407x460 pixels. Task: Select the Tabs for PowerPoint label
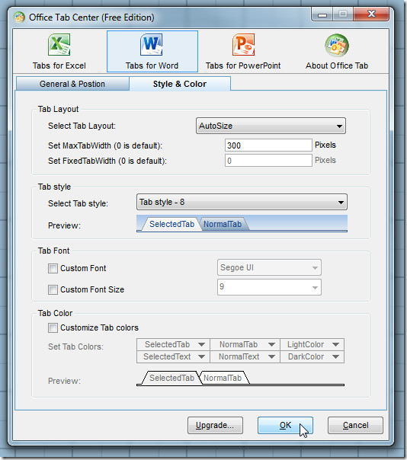tap(243, 65)
